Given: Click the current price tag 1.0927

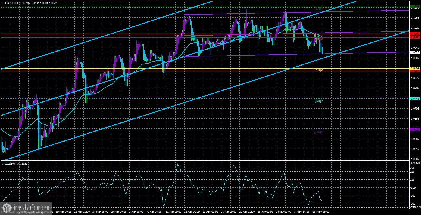Looking at the screenshot, I should coord(415,52).
